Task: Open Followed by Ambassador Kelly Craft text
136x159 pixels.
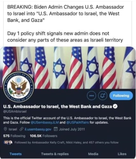Action: click(66, 142)
